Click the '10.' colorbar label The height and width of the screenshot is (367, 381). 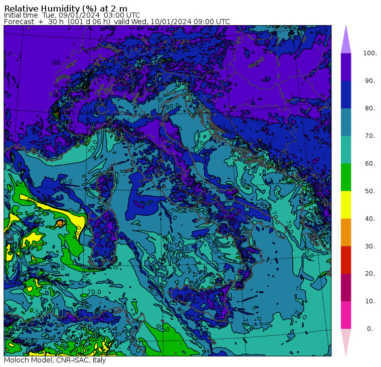pyautogui.click(x=370, y=301)
